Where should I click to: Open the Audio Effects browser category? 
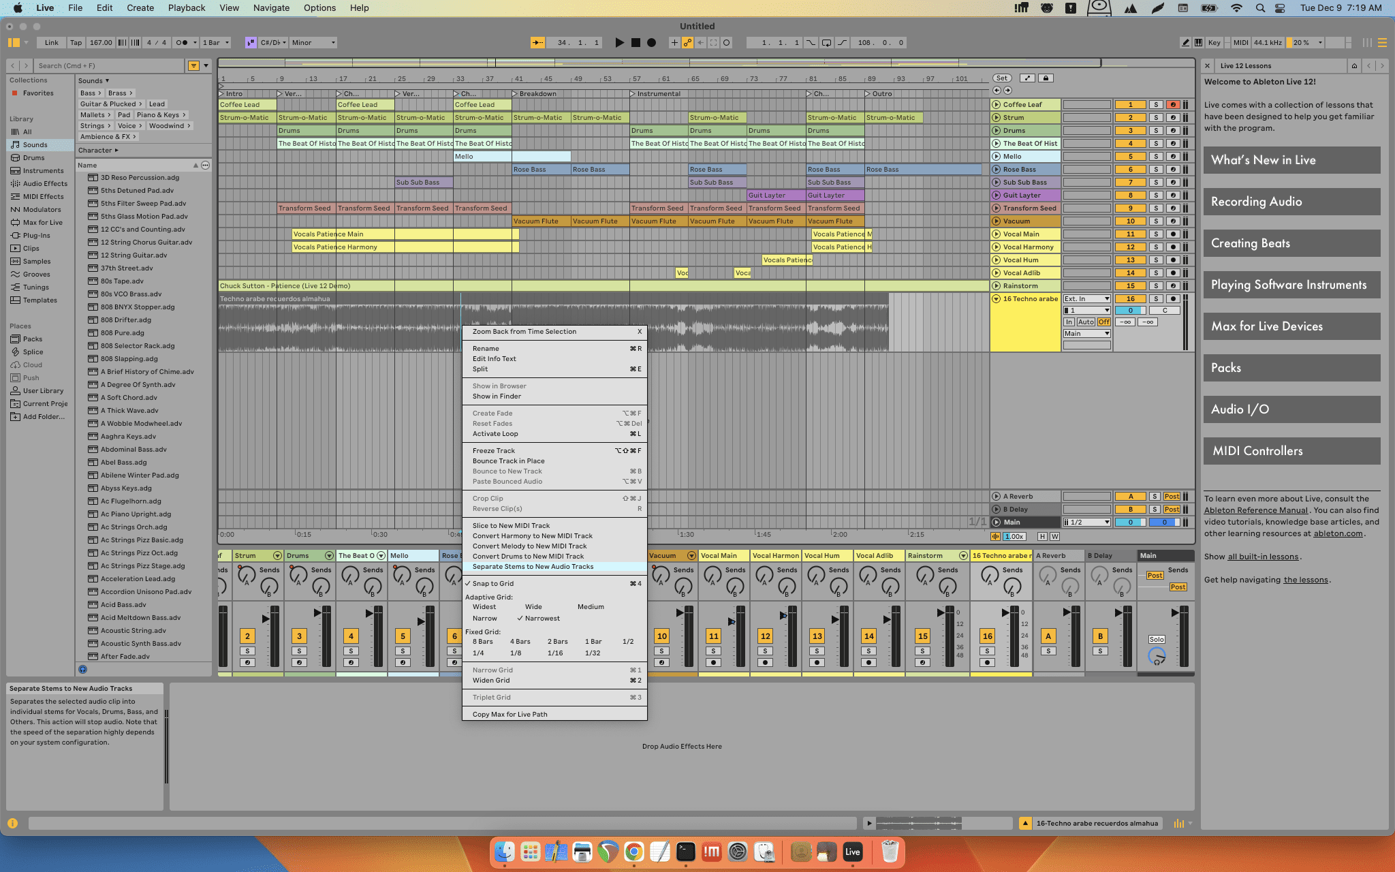44,183
